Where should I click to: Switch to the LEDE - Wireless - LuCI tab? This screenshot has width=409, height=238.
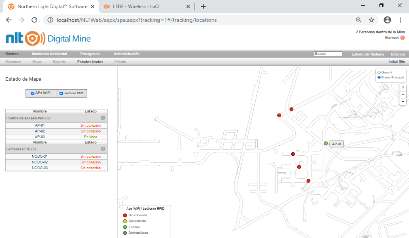pos(147,7)
